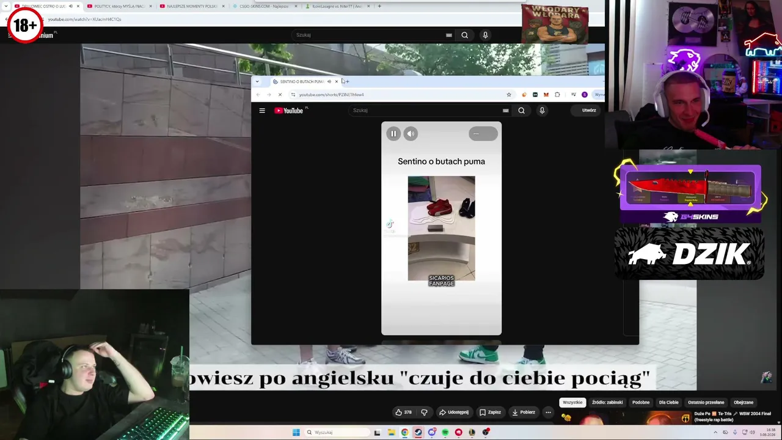Open the YouTube hamburger menu in the front window

coord(262,111)
